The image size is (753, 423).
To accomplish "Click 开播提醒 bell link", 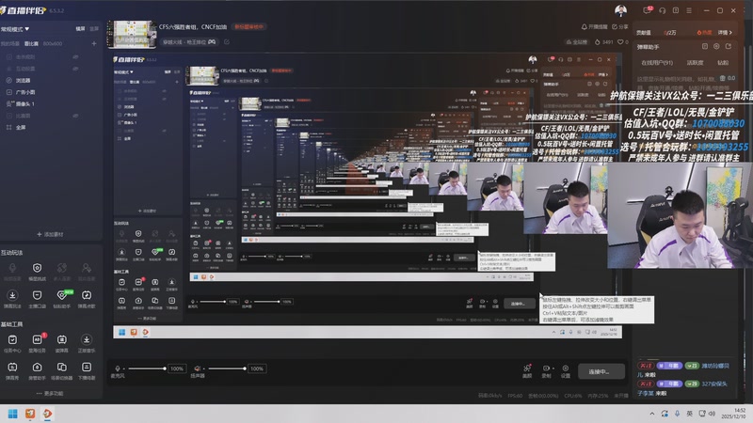I will 595,27.
